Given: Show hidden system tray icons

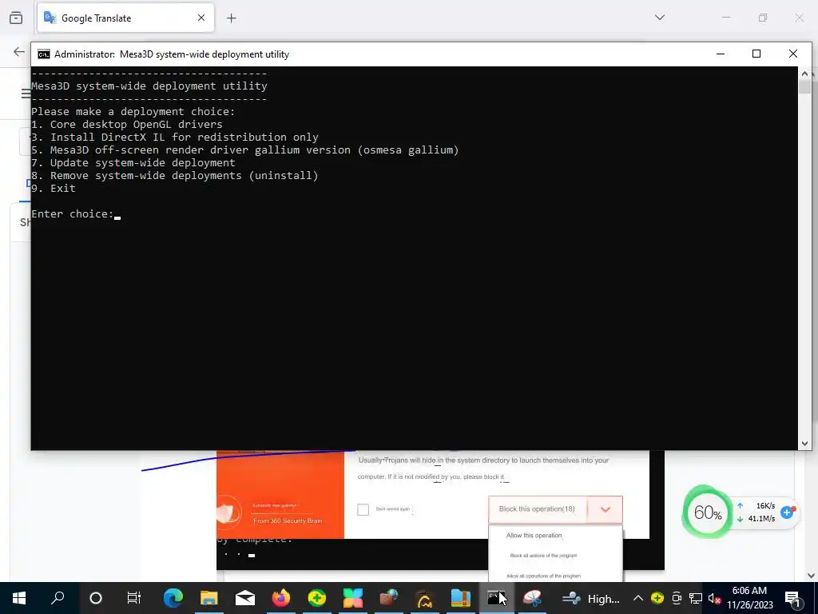Looking at the screenshot, I should click(x=638, y=598).
